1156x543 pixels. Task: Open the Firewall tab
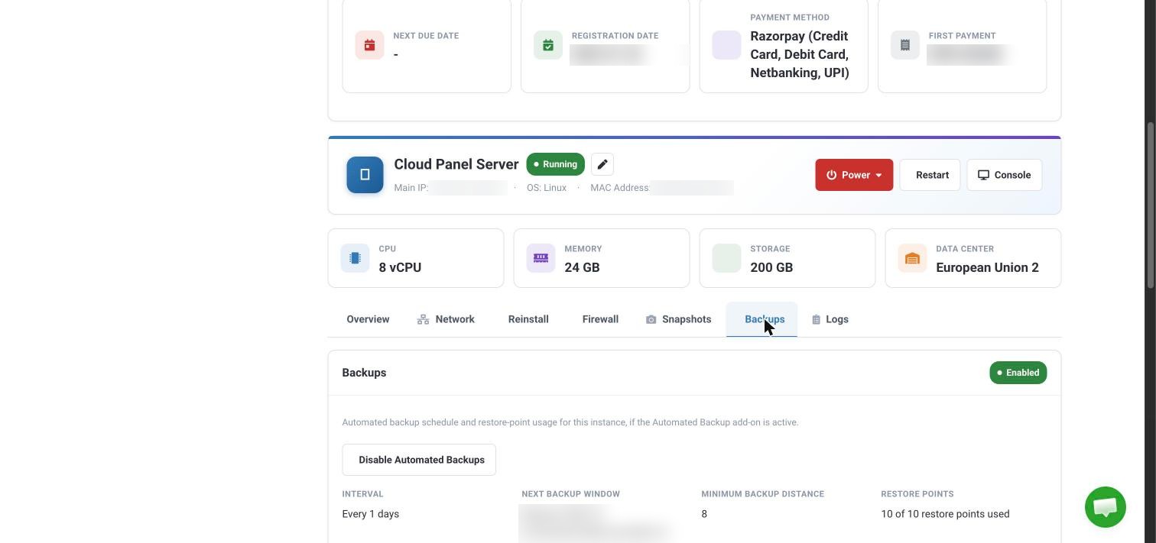(600, 319)
